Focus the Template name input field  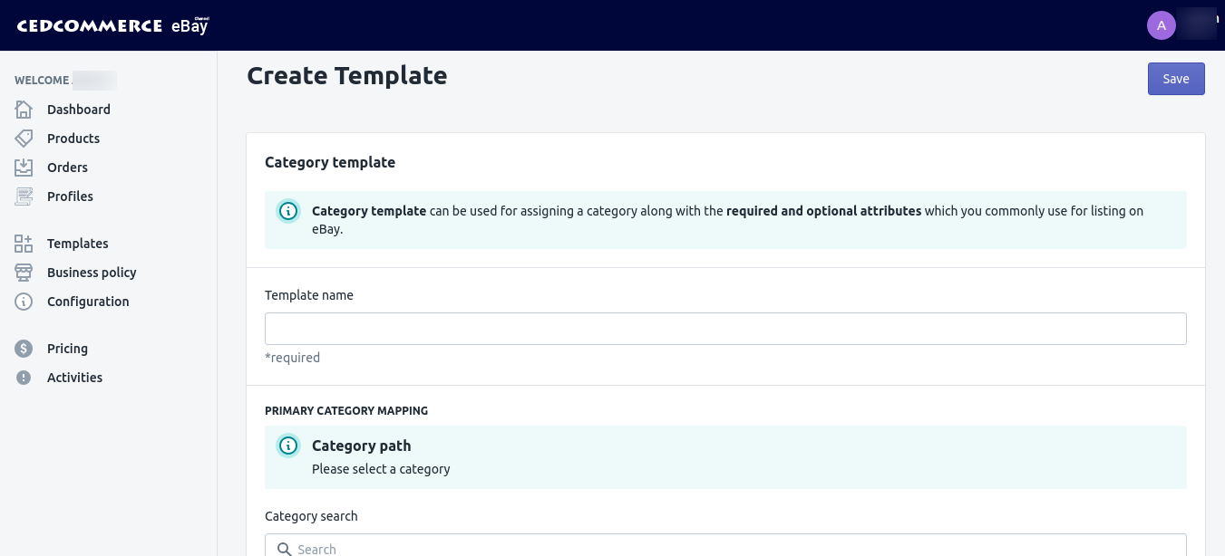(724, 329)
